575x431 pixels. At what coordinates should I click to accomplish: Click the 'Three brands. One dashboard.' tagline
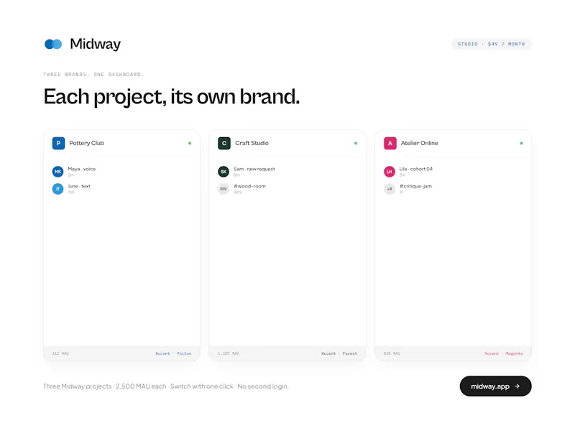(93, 75)
